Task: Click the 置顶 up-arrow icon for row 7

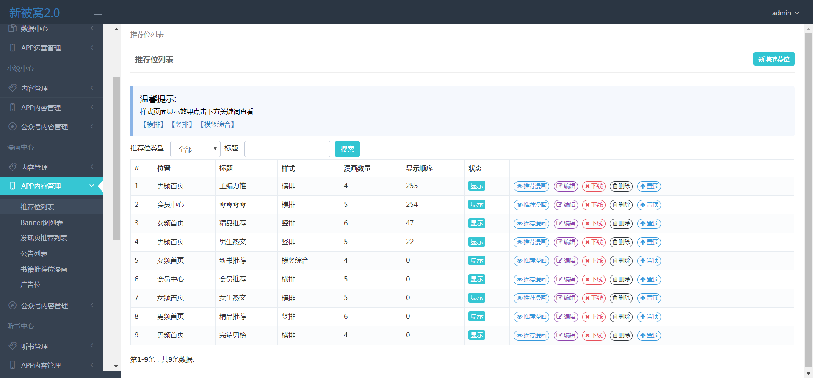Action: point(643,298)
